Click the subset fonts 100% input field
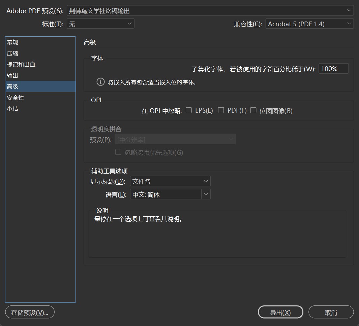Viewport: 359px width, 326px height. [x=333, y=69]
